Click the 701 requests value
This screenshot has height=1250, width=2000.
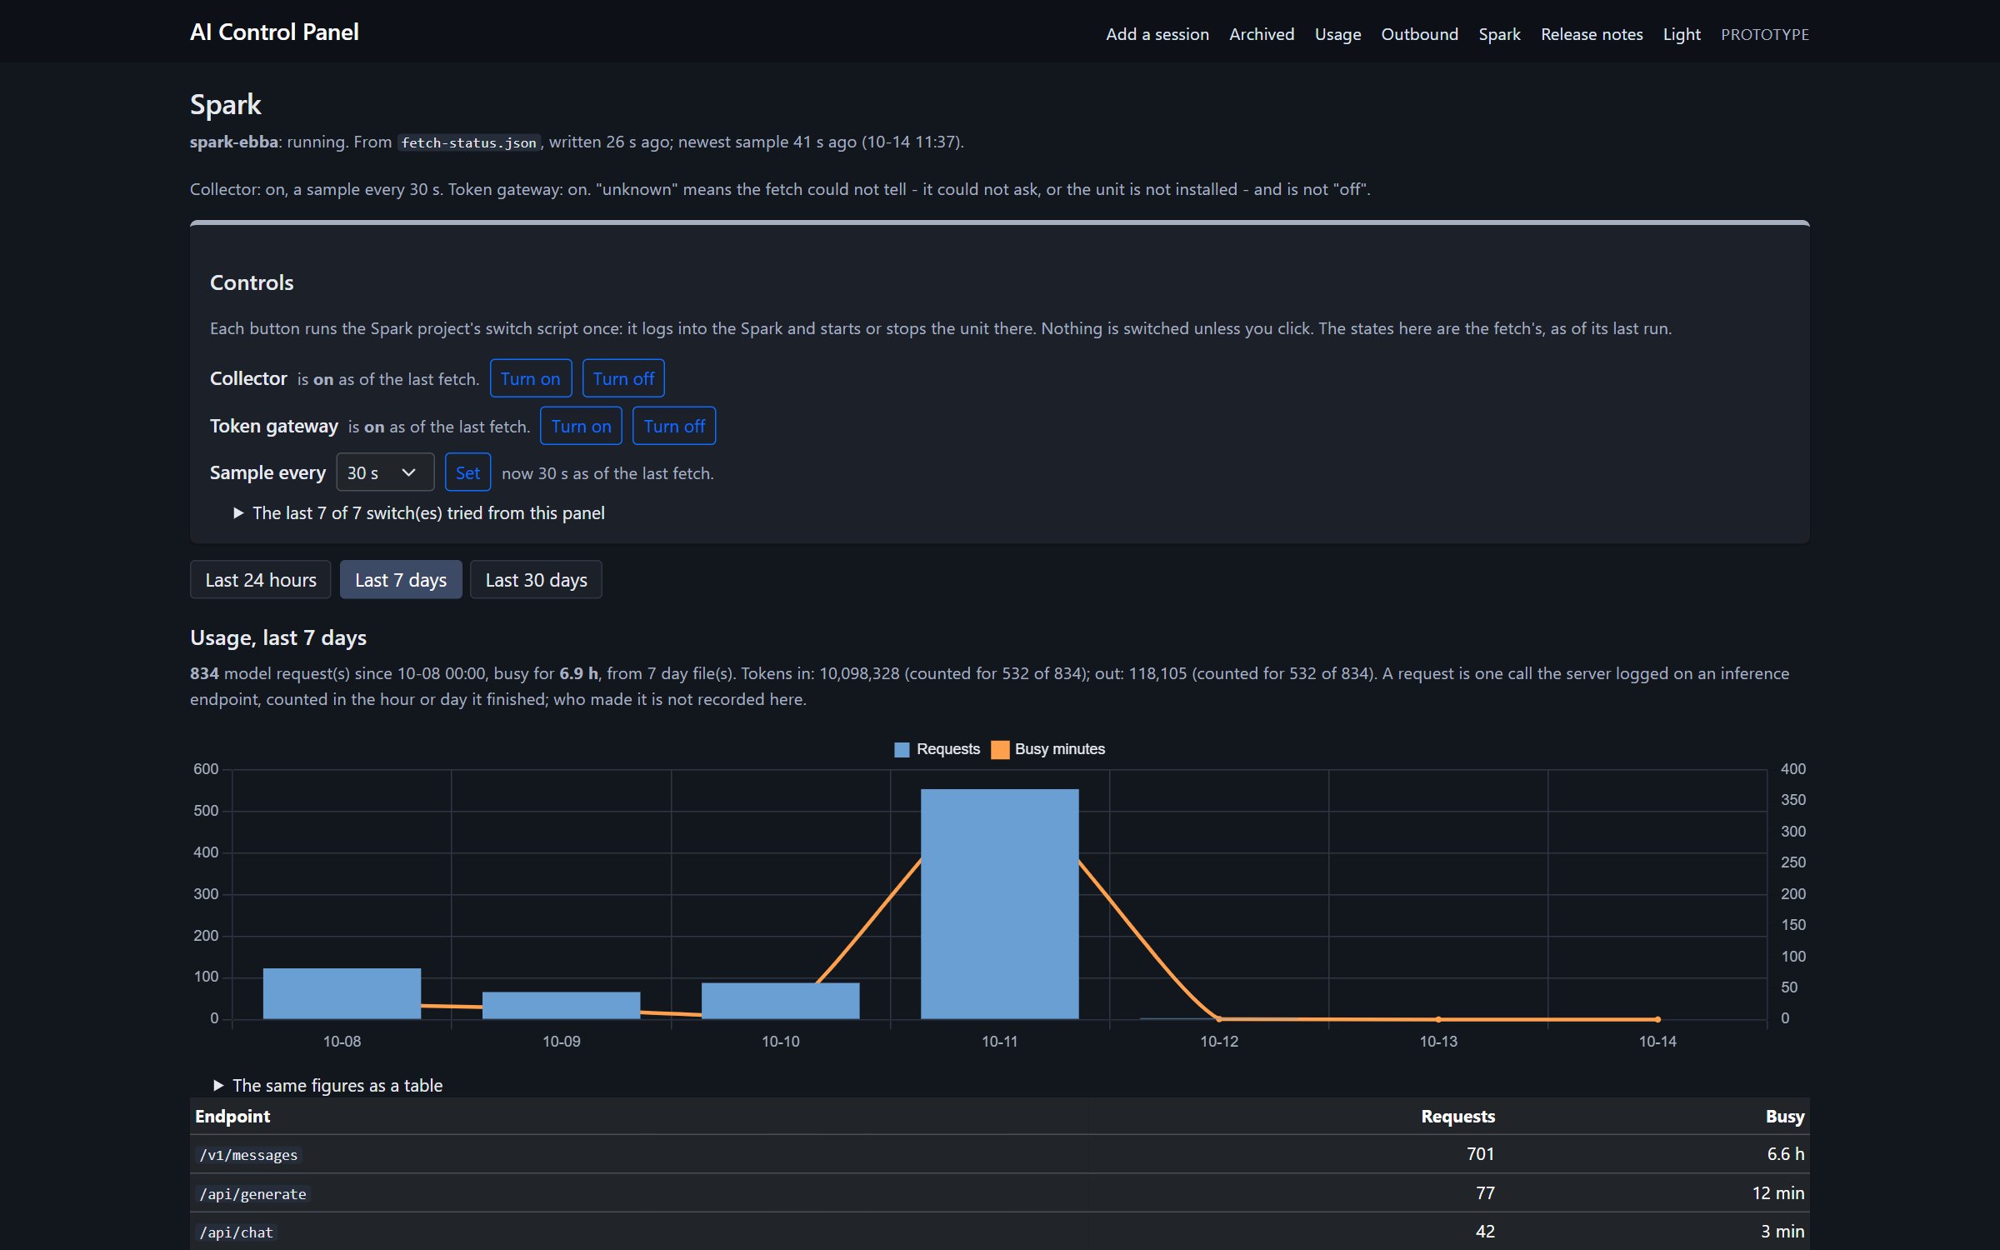[1480, 1153]
